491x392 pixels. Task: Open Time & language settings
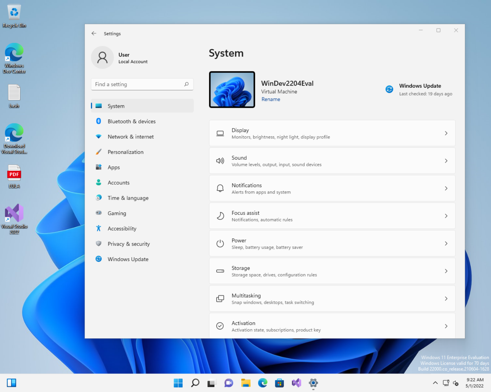click(128, 198)
